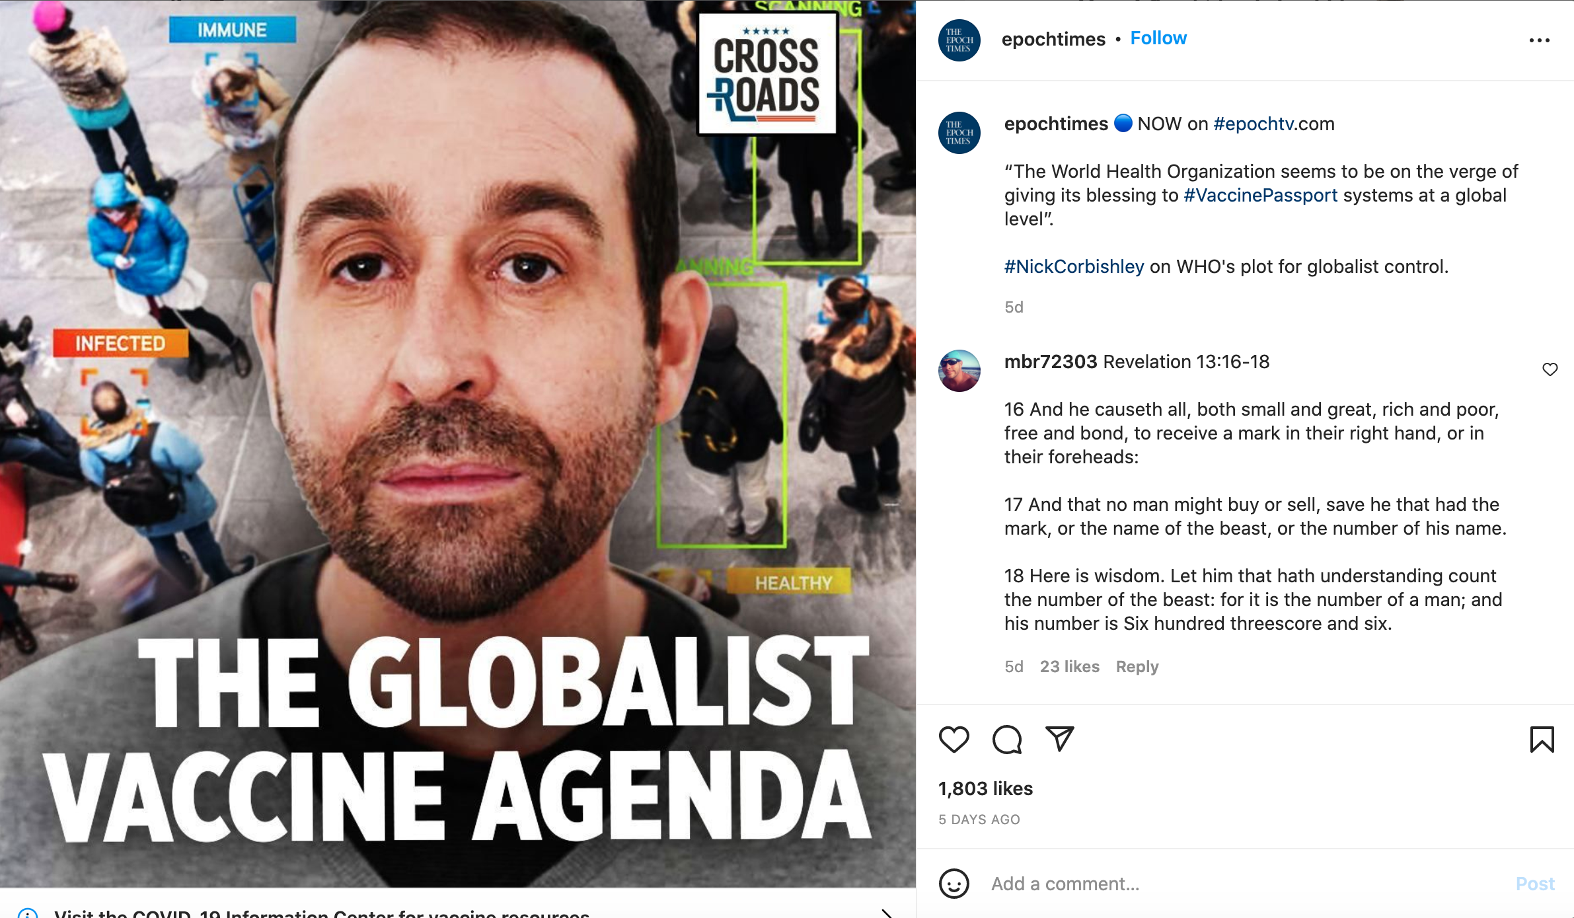Save the post with the bookmark icon
Image resolution: width=1574 pixels, height=918 pixels.
(1542, 739)
